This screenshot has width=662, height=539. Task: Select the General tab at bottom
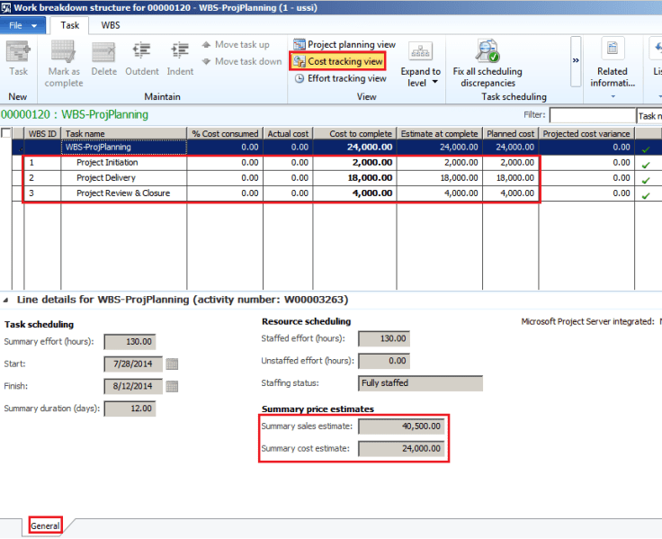coord(45,526)
